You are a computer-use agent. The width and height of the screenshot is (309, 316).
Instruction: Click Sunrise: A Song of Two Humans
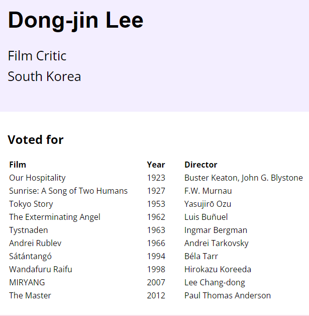pos(68,191)
